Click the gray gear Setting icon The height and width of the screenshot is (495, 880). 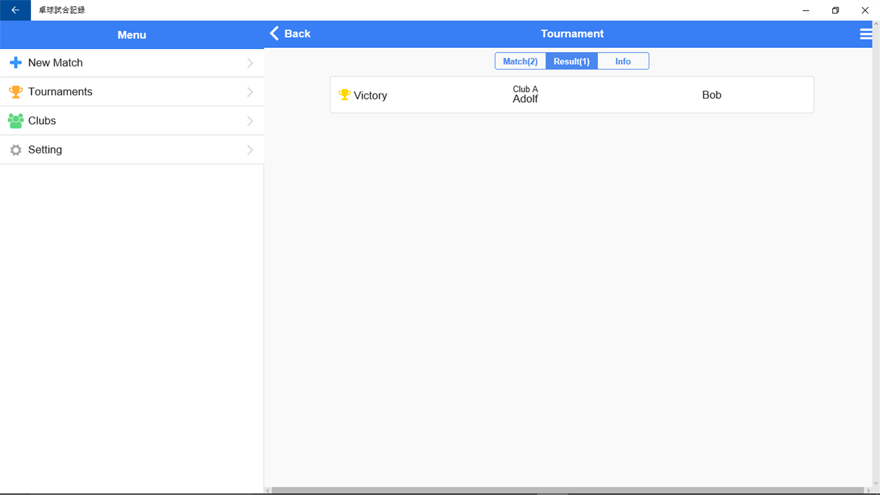16,150
